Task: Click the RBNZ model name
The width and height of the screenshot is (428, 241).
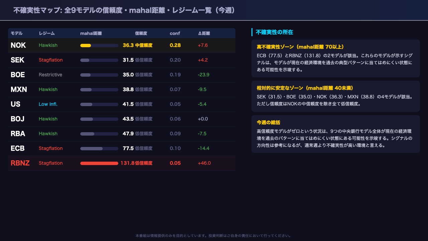Action: [x=20, y=163]
